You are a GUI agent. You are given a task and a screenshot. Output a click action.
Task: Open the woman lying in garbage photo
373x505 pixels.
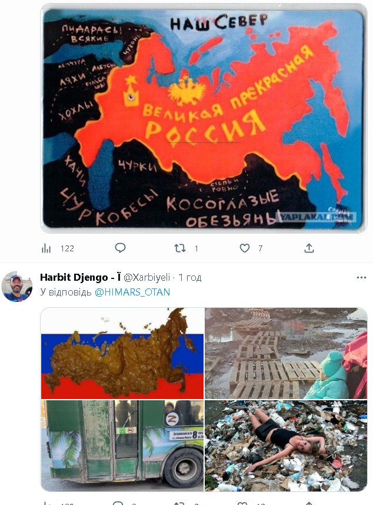[286, 446]
